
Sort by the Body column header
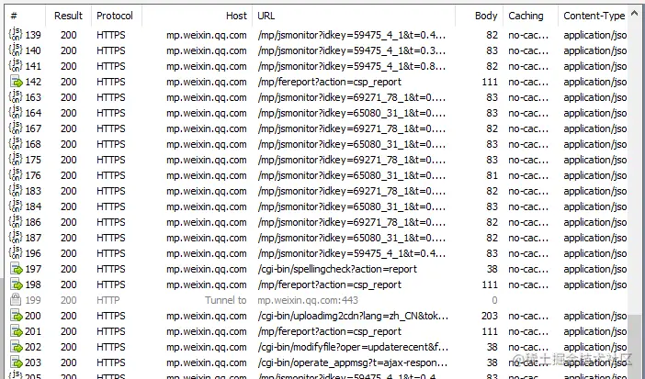(480, 16)
